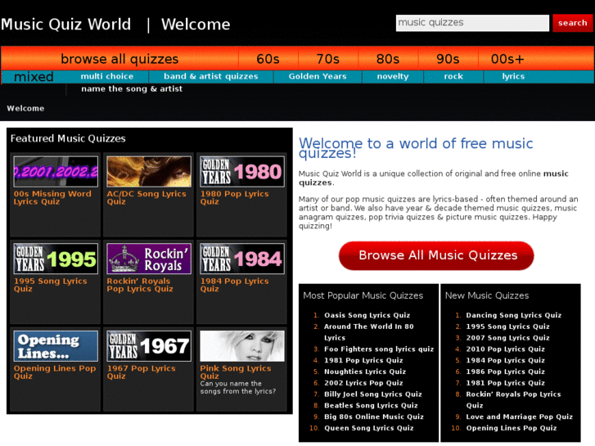
Task: Click the Welcome breadcrumb link
Action: point(25,109)
